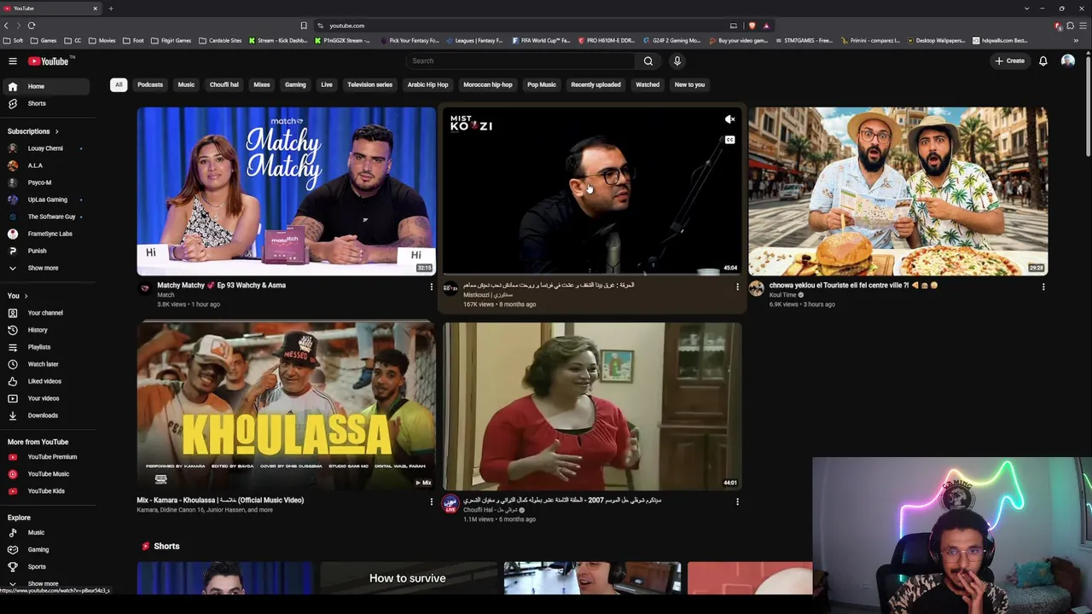
Task: Expand the Subscriptions section header
Action: coord(33,131)
